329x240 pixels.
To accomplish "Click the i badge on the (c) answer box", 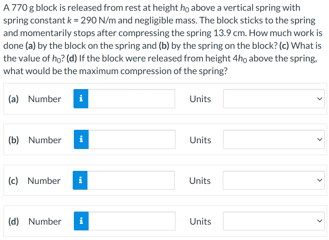I will 80,180.
